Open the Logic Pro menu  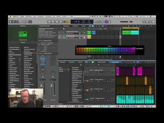[16, 16]
